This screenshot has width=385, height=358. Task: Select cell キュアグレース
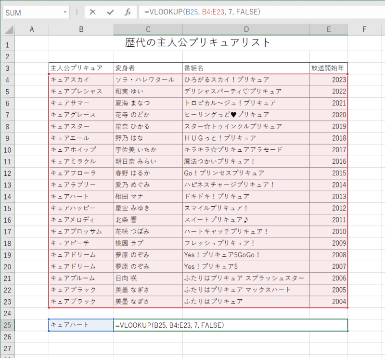pos(81,115)
